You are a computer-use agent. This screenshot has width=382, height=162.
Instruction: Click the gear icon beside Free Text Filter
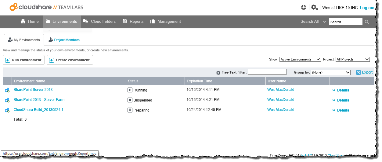coord(218,73)
